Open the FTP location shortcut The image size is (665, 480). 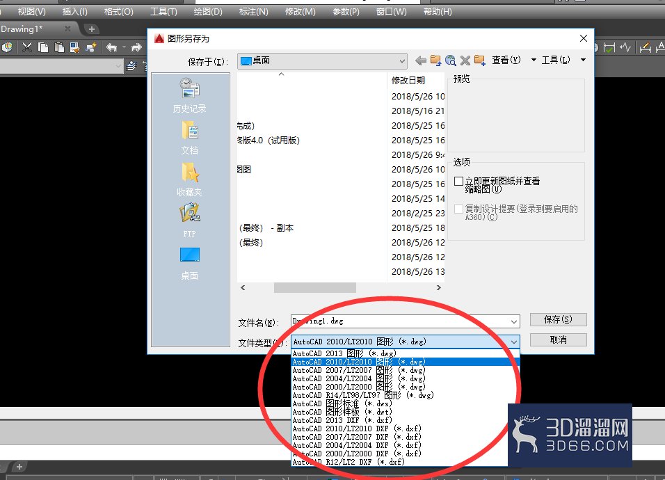(x=190, y=221)
